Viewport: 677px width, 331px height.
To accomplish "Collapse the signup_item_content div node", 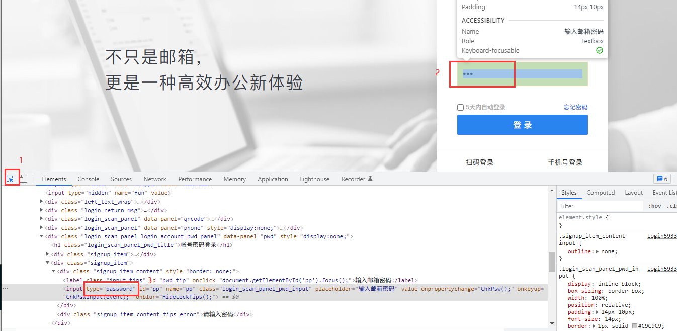I will pyautogui.click(x=54, y=271).
